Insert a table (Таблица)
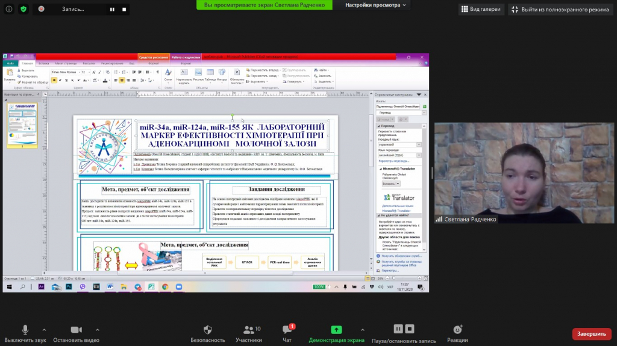The width and height of the screenshot is (617, 346). (x=210, y=75)
